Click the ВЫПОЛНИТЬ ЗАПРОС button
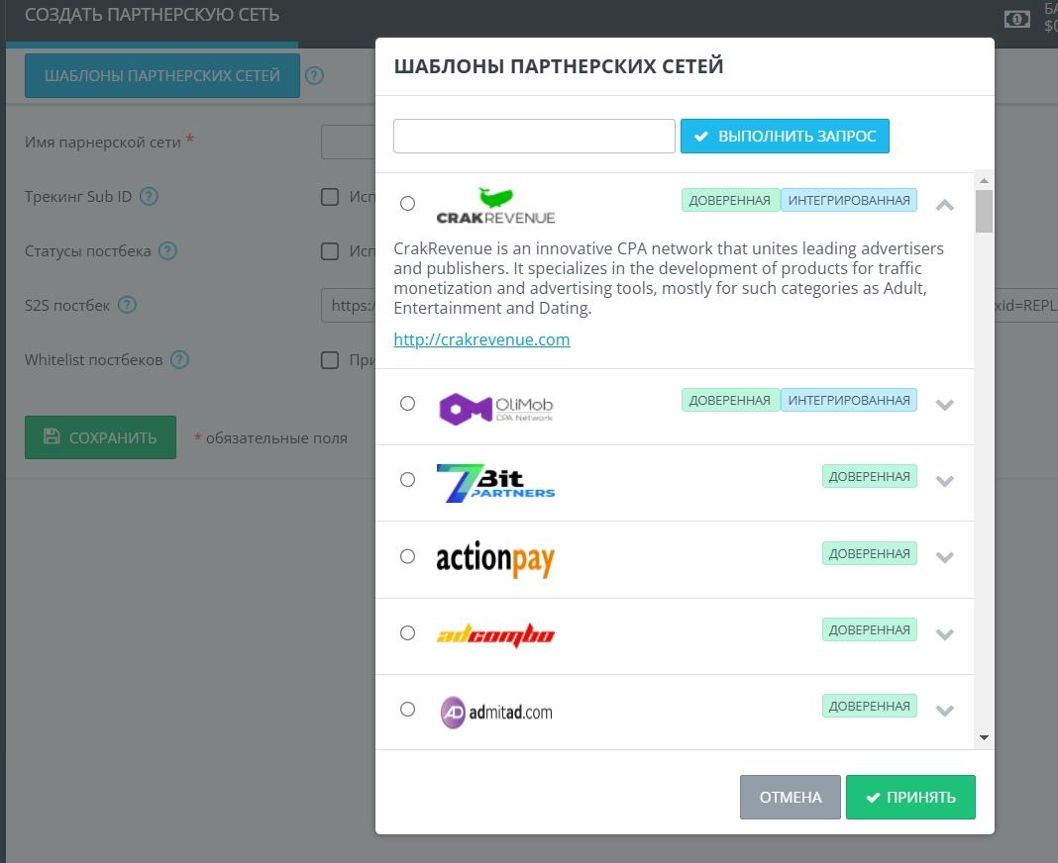 pyautogui.click(x=785, y=137)
